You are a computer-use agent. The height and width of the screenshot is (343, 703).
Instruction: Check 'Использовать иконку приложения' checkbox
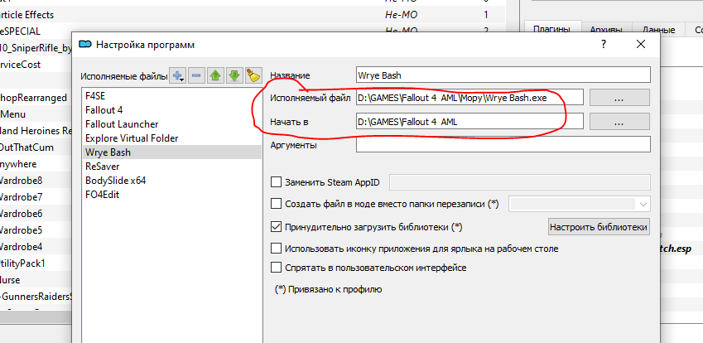(x=277, y=248)
